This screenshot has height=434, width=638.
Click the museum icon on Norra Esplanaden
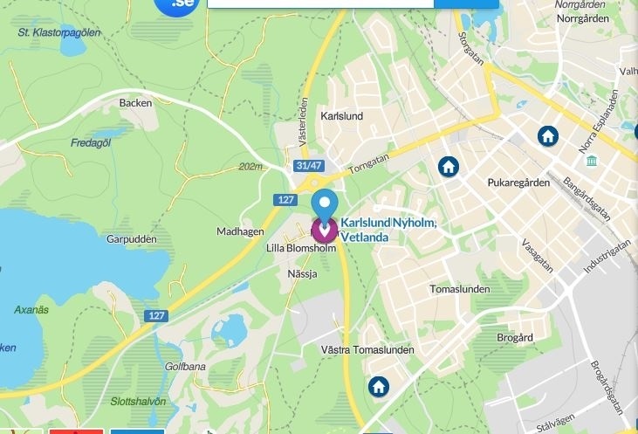(592, 161)
